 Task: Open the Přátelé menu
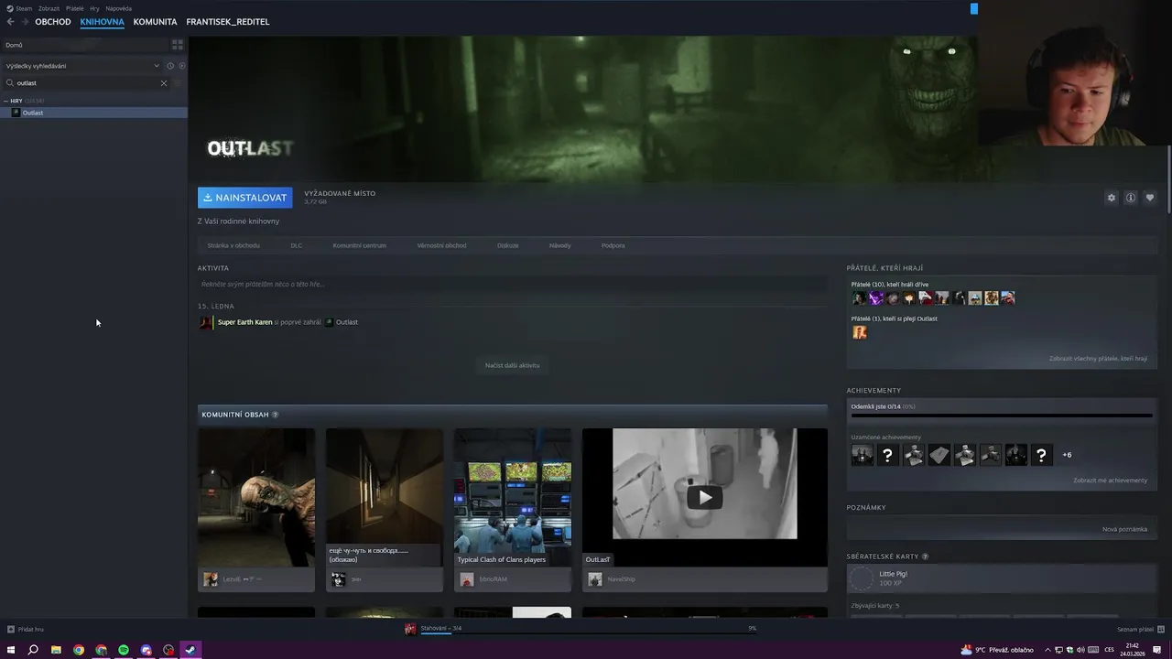click(x=74, y=8)
